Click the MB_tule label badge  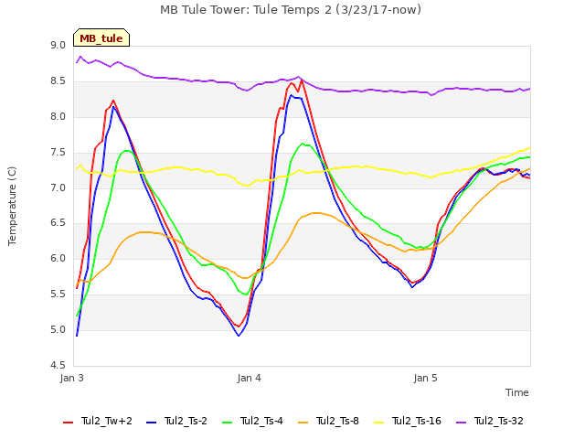[101, 37]
